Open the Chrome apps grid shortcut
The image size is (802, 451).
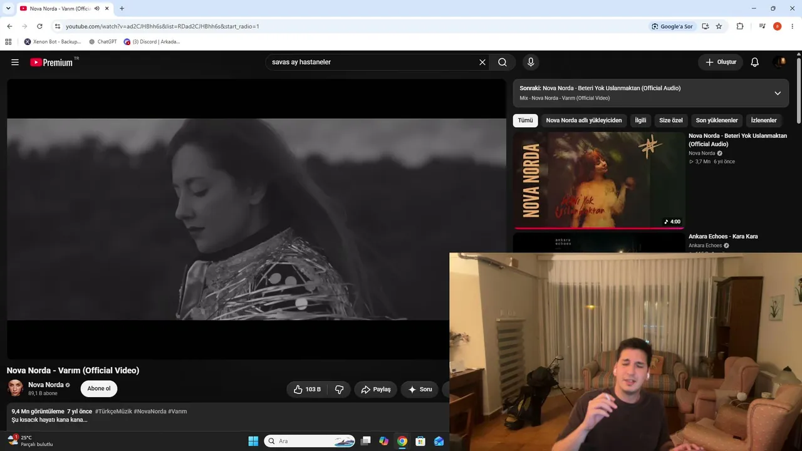pos(8,42)
